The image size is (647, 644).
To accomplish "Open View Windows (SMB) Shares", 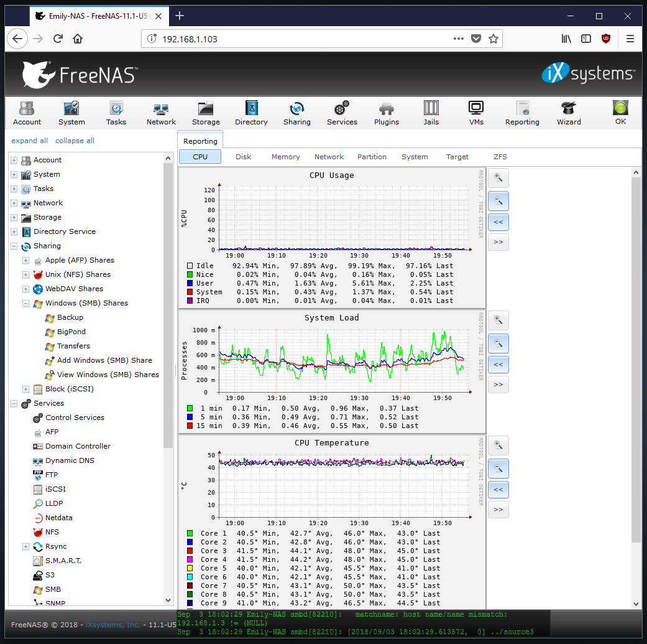I will click(108, 375).
